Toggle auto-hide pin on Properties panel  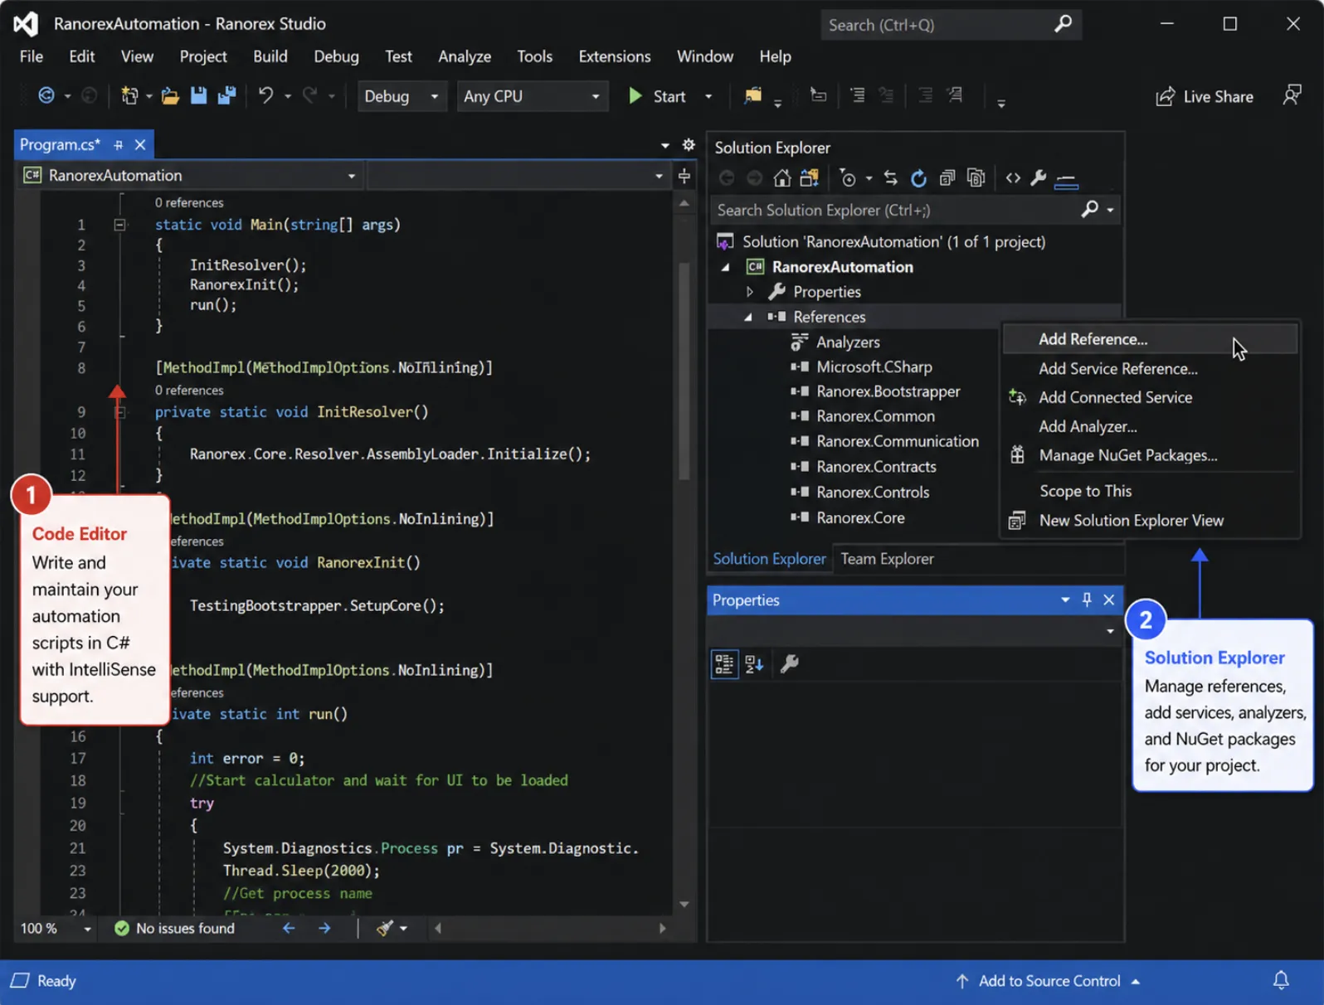click(1087, 600)
